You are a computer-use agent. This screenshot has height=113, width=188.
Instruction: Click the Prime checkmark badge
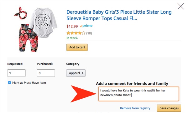[x=86, y=26]
